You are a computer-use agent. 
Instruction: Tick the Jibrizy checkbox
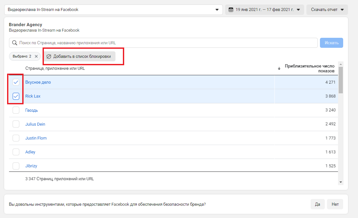[x=16, y=166]
